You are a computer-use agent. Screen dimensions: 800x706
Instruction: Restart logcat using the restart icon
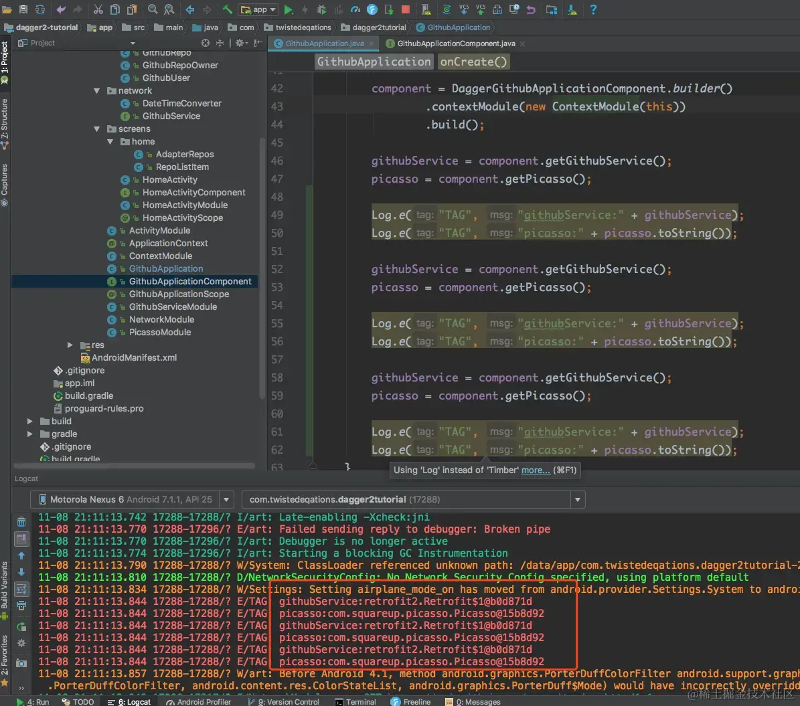click(21, 626)
